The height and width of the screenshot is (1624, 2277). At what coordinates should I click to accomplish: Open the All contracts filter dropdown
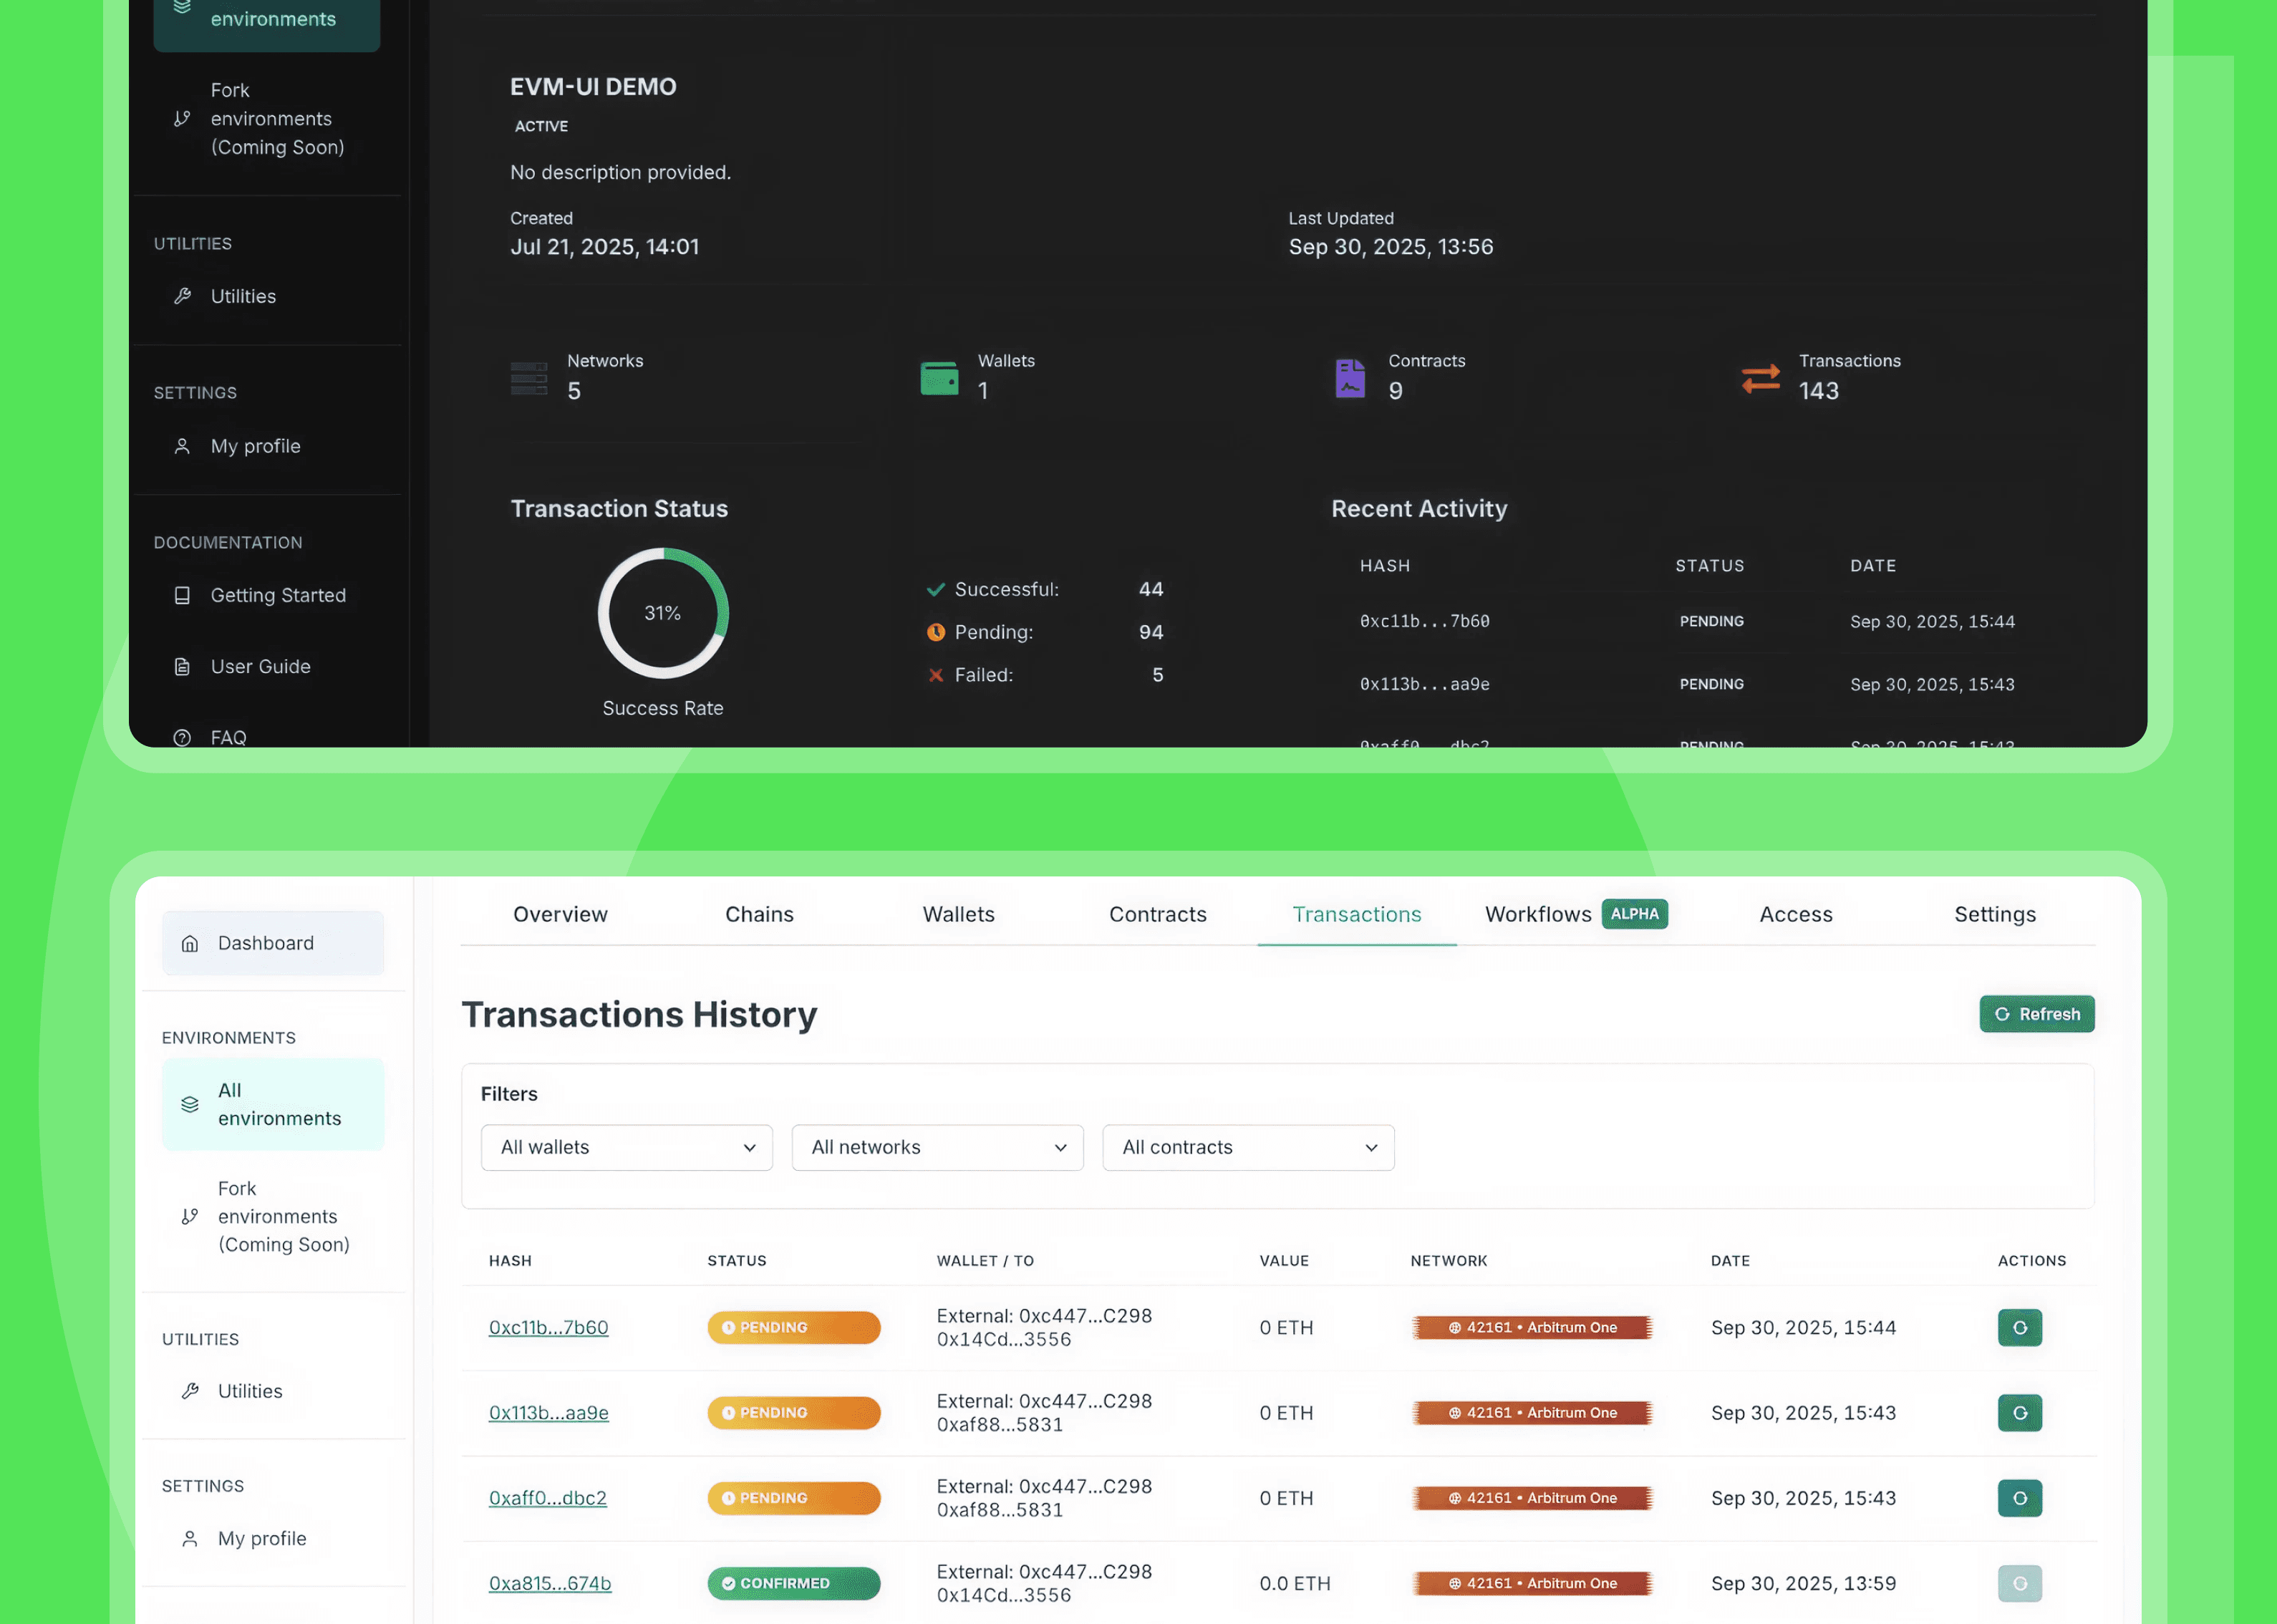tap(1247, 1147)
